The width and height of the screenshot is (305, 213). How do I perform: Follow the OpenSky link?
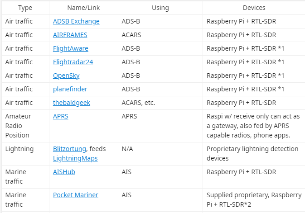point(66,76)
